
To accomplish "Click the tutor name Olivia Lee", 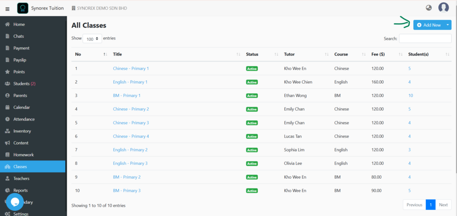I will [293, 163].
